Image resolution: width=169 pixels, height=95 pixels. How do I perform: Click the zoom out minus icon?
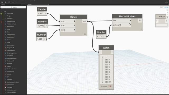pos(167,15)
